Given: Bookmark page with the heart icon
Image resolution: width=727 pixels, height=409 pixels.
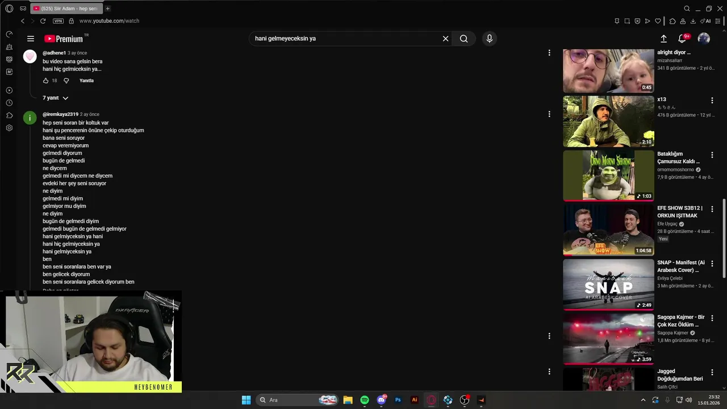Looking at the screenshot, I should (x=658, y=21).
